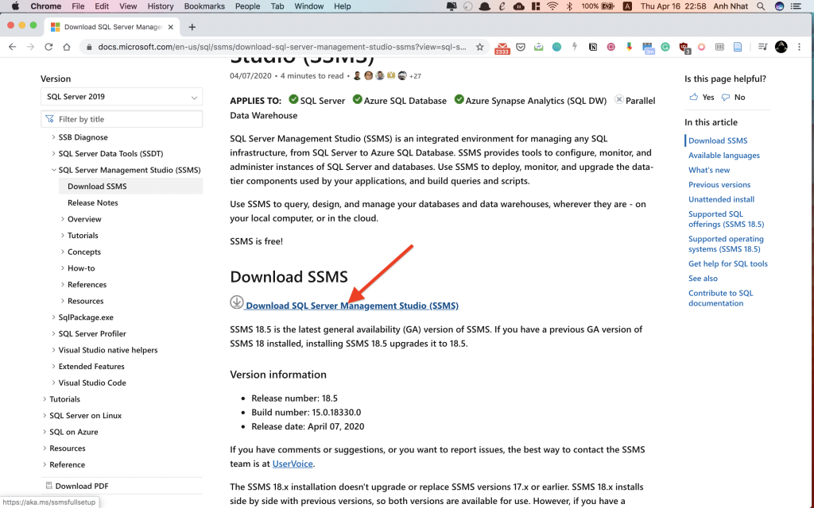Click the browser back arrow
Screen dimensions: 814x508
(13, 47)
